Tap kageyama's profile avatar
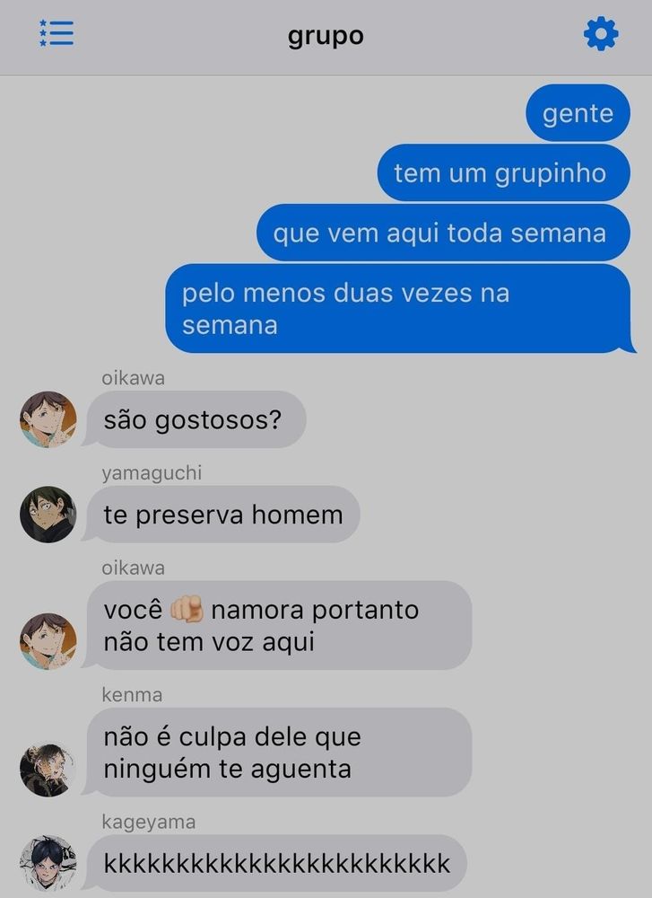This screenshot has width=652, height=898. click(48, 863)
